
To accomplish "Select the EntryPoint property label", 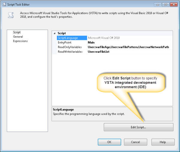I will (64, 43).
